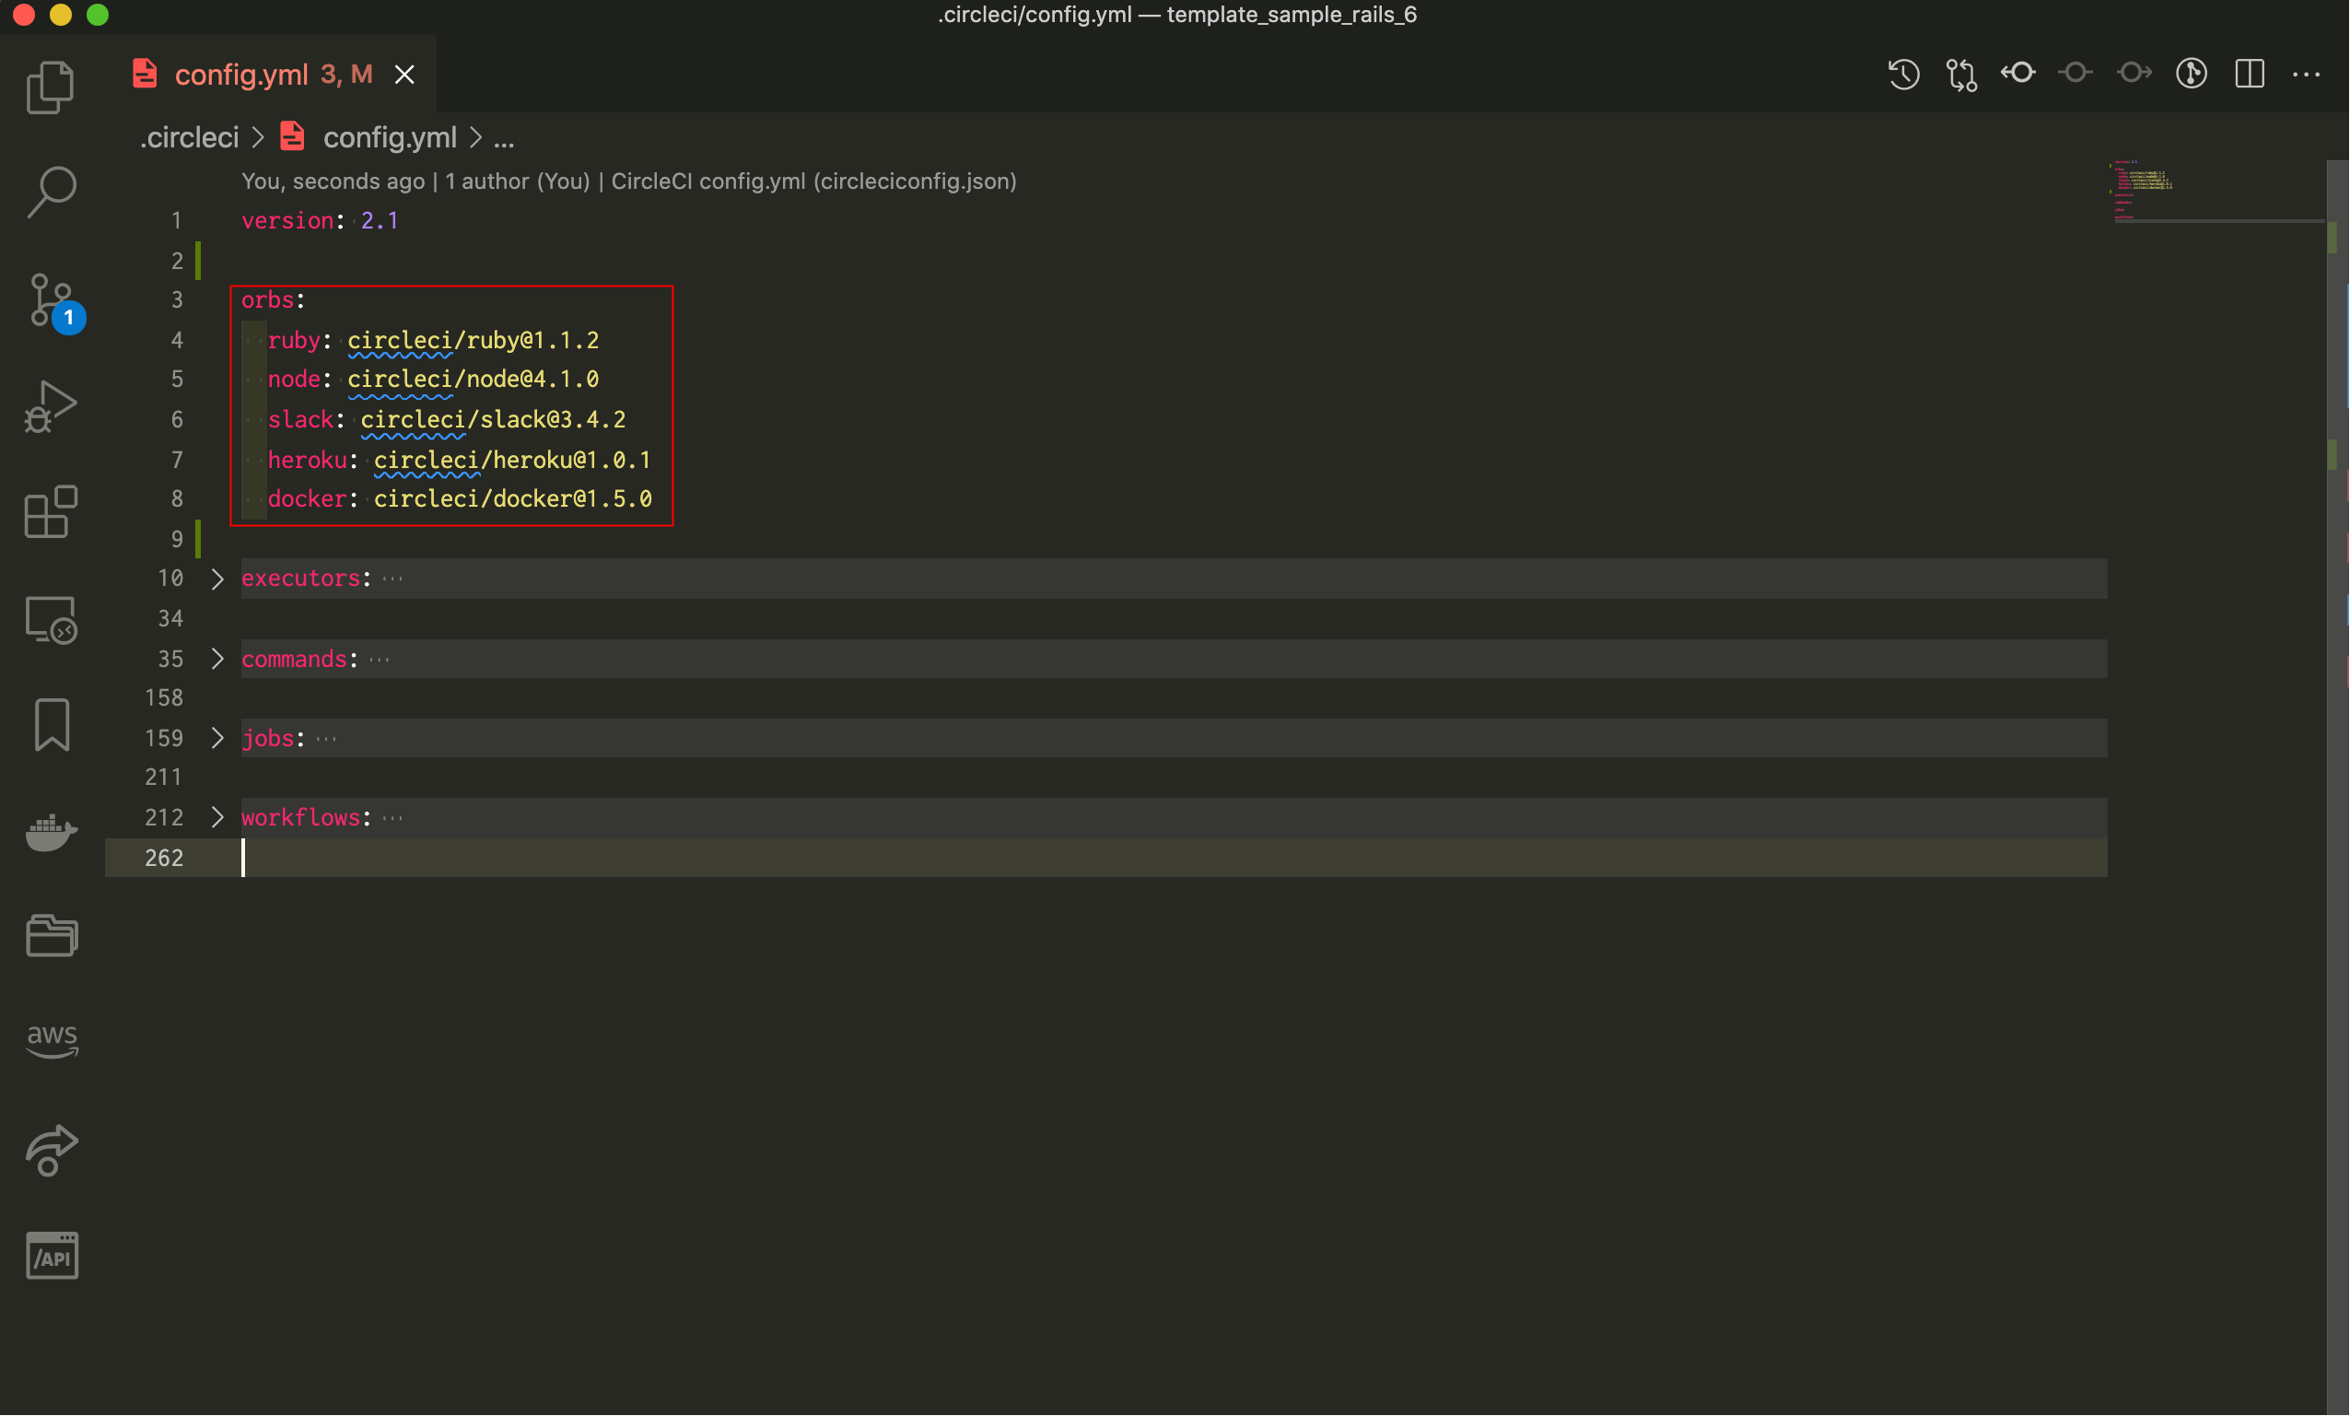Split the editor to the right
Screen dimensions: 2350x1416
coord(2249,74)
